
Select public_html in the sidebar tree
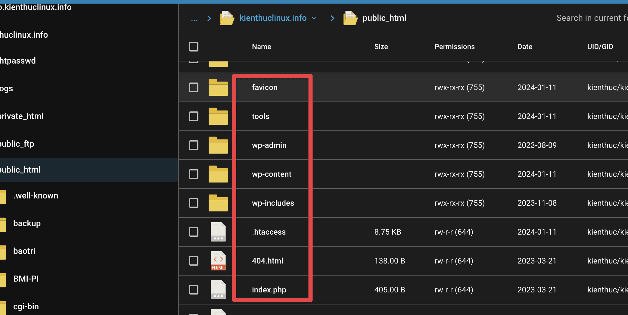point(20,170)
